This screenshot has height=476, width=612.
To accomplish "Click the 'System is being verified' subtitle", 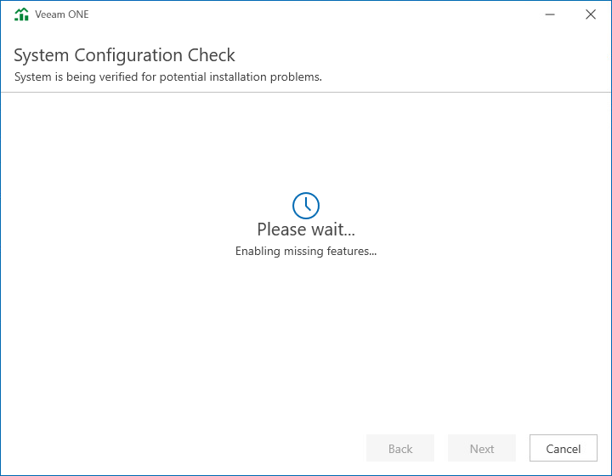I will (x=168, y=76).
